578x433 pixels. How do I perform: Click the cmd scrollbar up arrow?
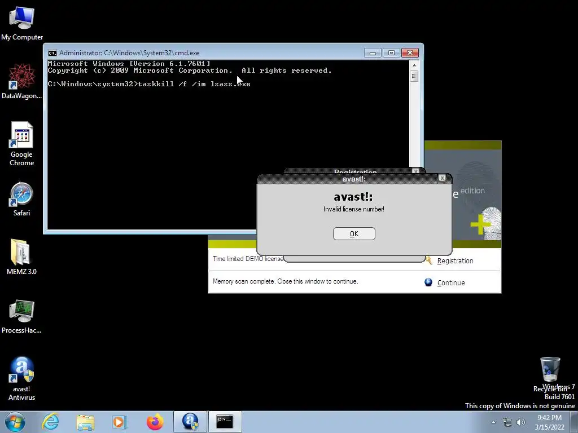click(414, 65)
